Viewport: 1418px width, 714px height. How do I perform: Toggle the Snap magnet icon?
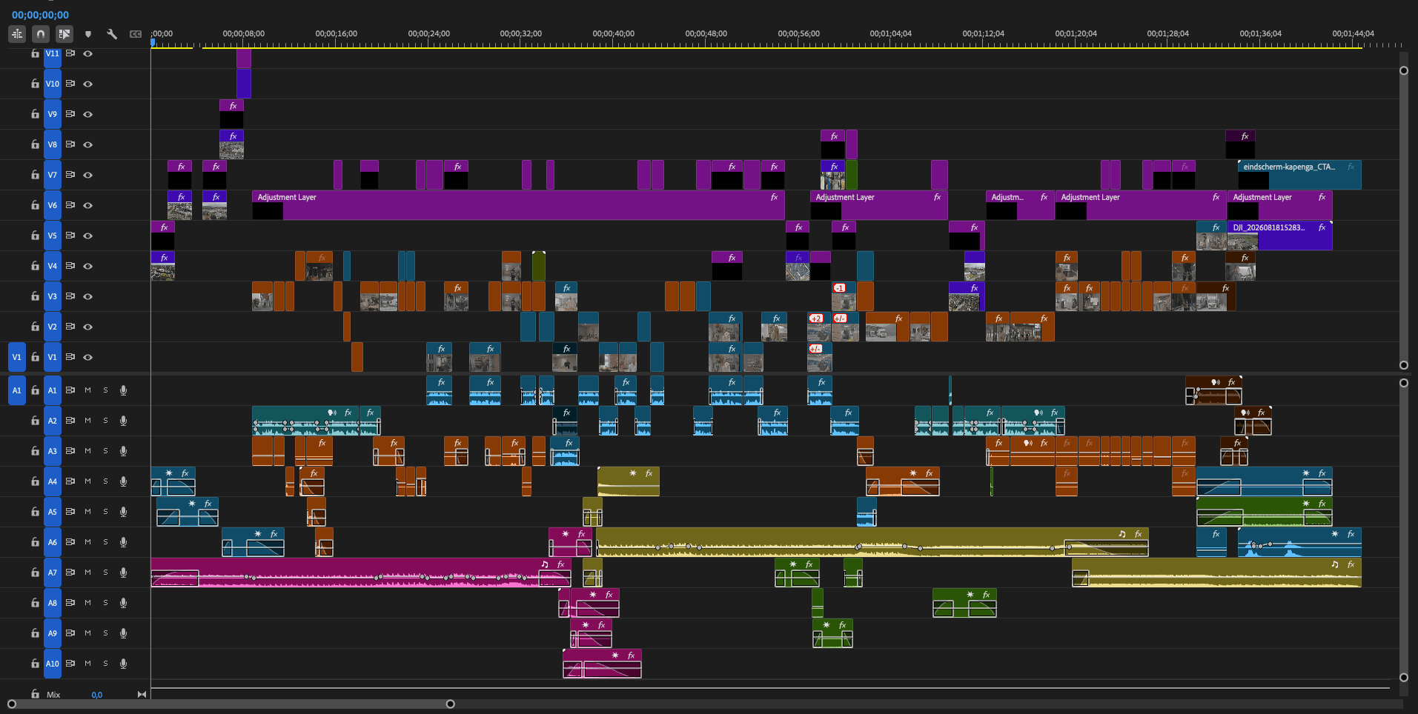(41, 34)
